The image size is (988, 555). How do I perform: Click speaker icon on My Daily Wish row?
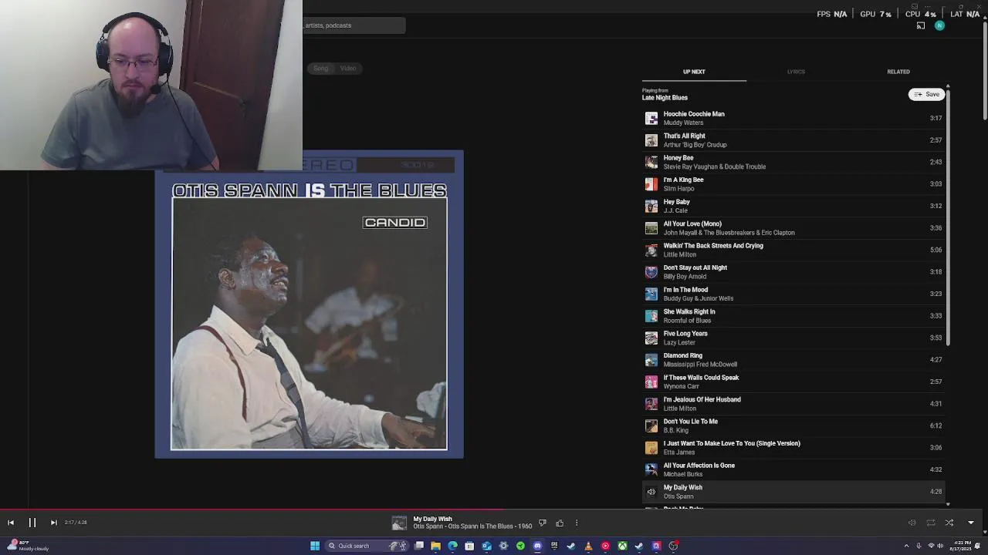click(651, 492)
